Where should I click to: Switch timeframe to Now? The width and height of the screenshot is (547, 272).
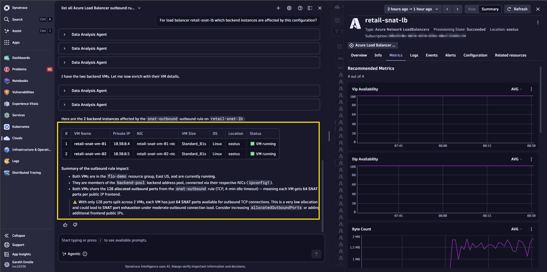[x=472, y=9]
